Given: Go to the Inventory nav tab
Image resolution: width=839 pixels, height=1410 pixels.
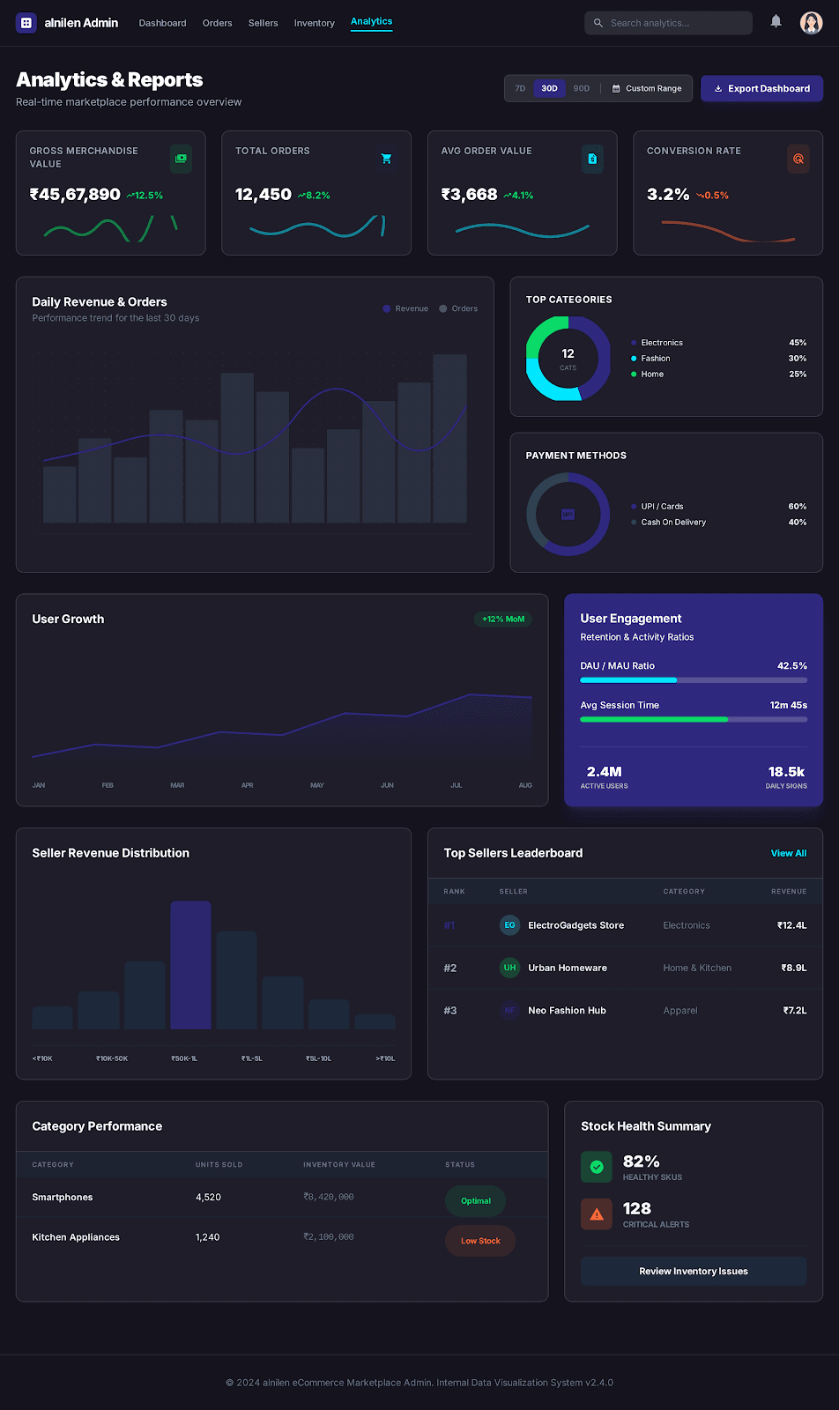Looking at the screenshot, I should [x=314, y=23].
